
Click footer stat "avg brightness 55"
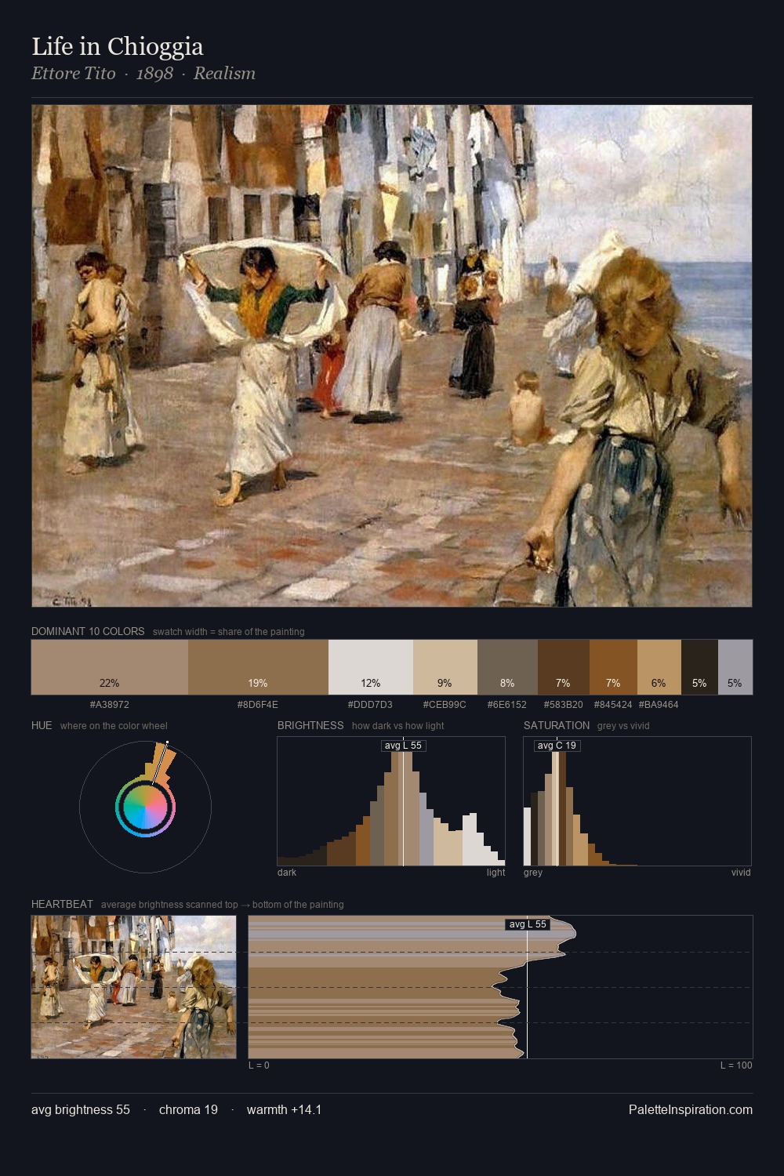pos(81,1109)
